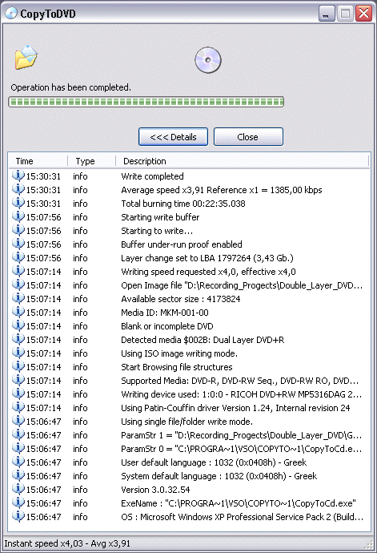Select "Writing device used: 1:0:0 - RICOH" text
This screenshot has width=377, height=553.
[242, 394]
